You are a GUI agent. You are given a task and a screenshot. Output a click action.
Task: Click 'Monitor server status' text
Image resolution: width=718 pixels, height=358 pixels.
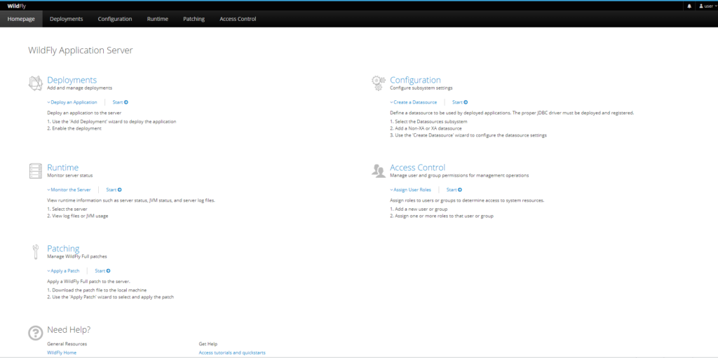(70, 175)
